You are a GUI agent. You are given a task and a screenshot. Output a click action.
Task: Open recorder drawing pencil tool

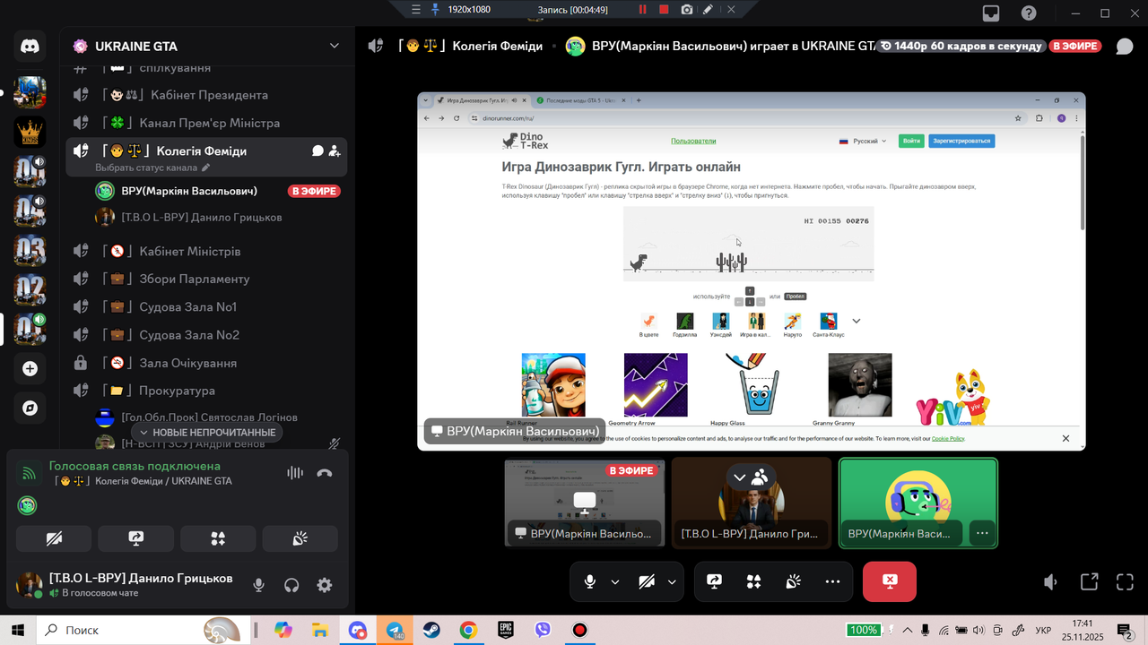(x=709, y=10)
